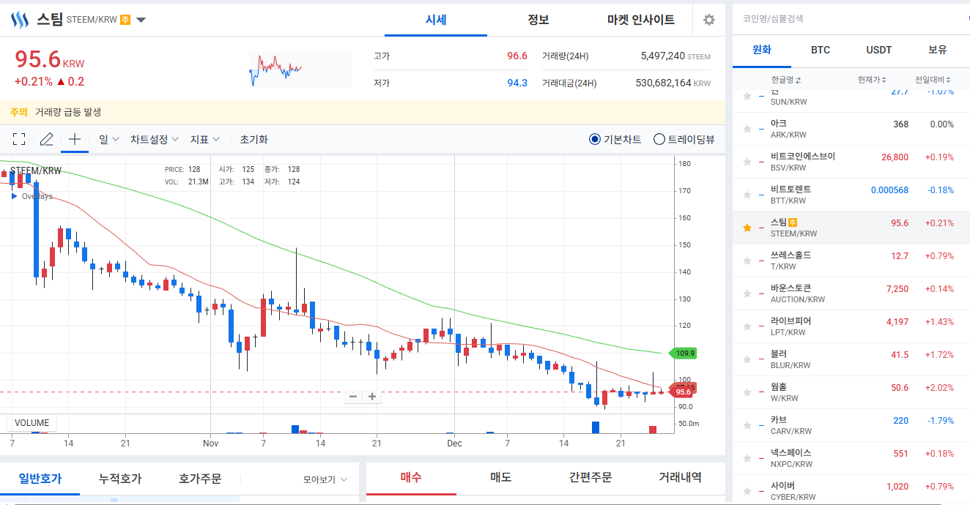
Task: Star the 아크 ARK row as favorite
Action: tap(747, 129)
